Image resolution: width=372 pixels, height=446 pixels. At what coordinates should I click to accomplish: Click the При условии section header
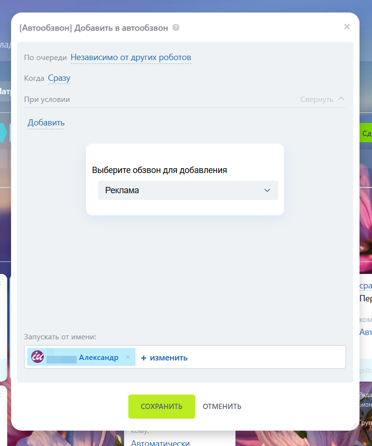coord(47,99)
